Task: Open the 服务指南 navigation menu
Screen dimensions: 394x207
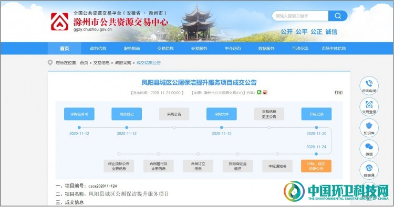Action: [132, 48]
